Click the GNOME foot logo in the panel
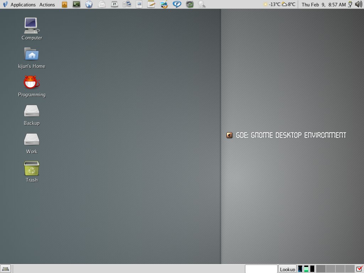The height and width of the screenshot is (273, 364). [x=5, y=4]
